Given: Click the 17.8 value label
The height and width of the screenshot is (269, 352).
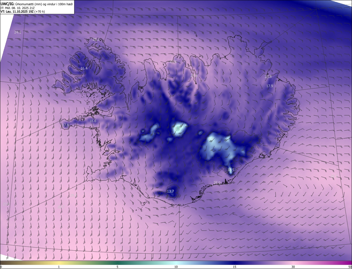Looking at the screenshot, I should click(x=65, y=125).
